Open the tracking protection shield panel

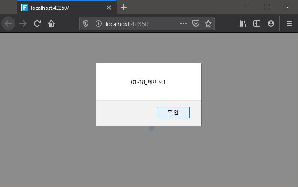pyautogui.click(x=86, y=24)
